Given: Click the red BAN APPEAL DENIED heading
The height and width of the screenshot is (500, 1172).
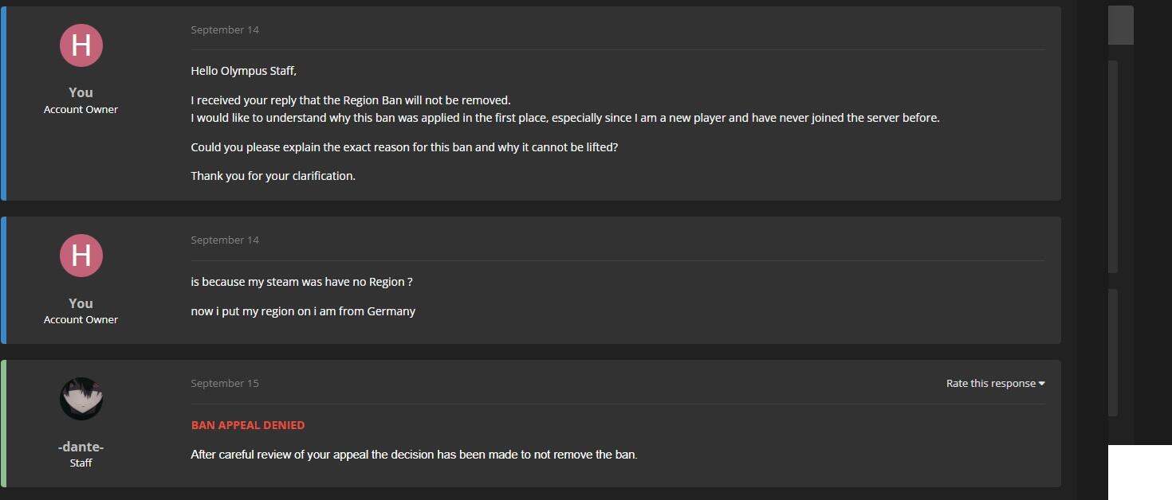Looking at the screenshot, I should coord(248,425).
